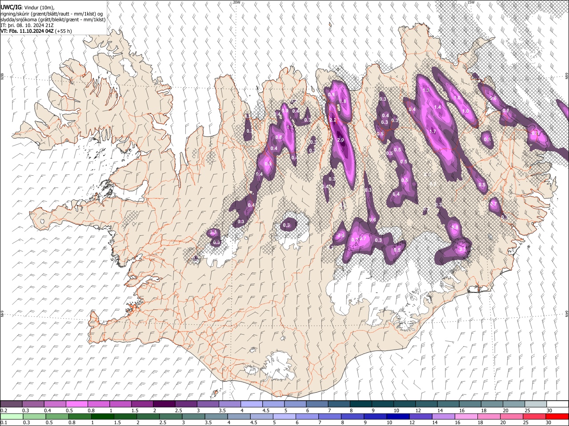Click the '10' label under the rain legend
Viewport: 569px width, 426px height.
coord(389,423)
